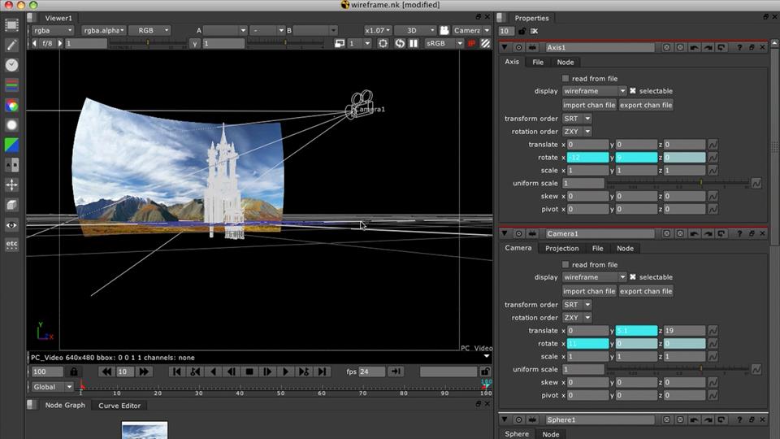The height and width of the screenshot is (439, 780).
Task: Click the viewer camera lock icon
Action: pyautogui.click(x=444, y=30)
